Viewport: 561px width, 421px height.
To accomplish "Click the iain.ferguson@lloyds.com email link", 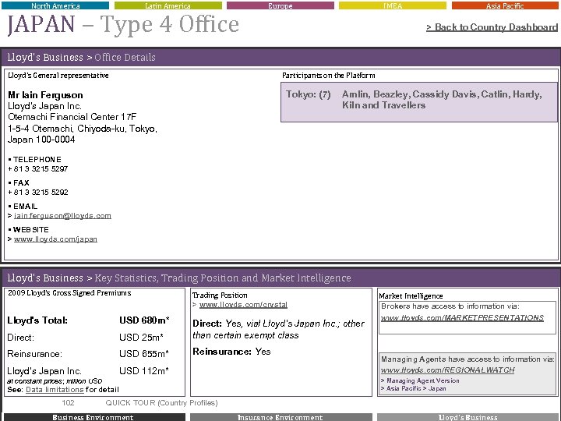I will coord(62,215).
